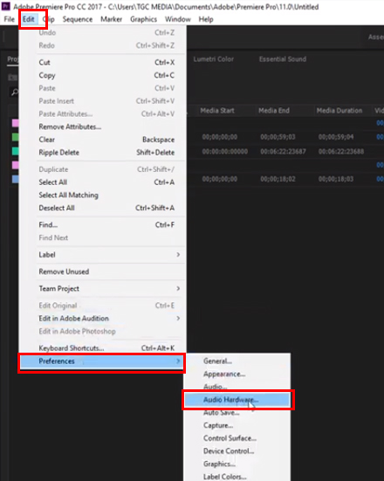Open Graphics... preferences in submenu
The width and height of the screenshot is (384, 481).
237,464
